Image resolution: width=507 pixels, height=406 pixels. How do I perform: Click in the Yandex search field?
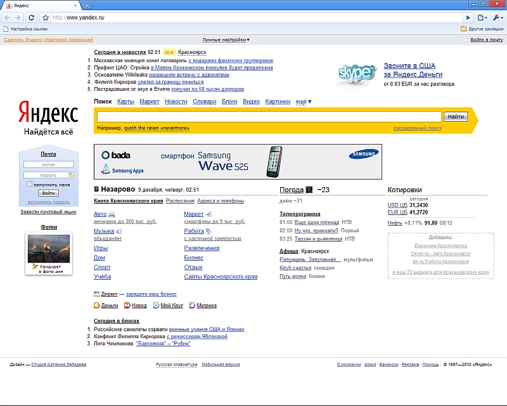(269, 117)
